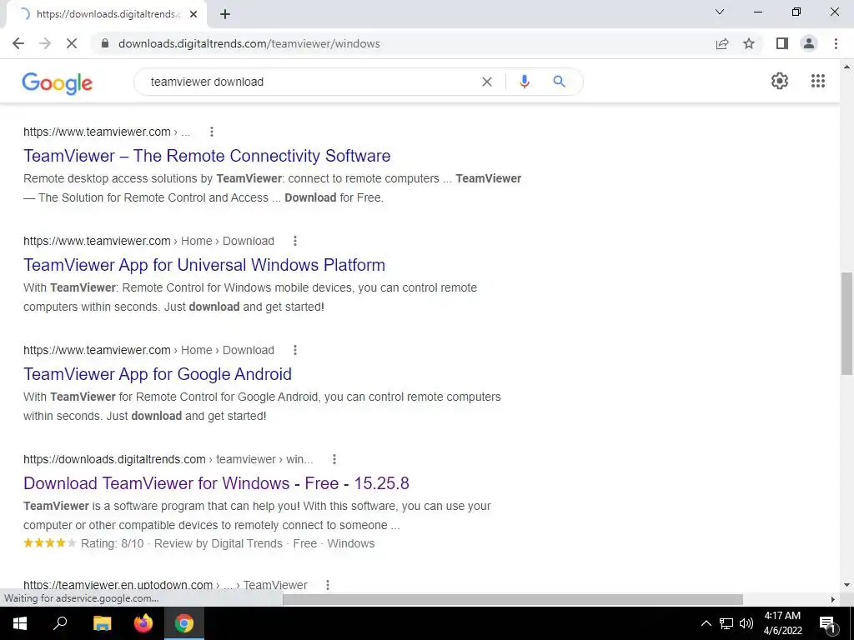Start voice search with microphone
The width and height of the screenshot is (854, 640).
pos(524,82)
